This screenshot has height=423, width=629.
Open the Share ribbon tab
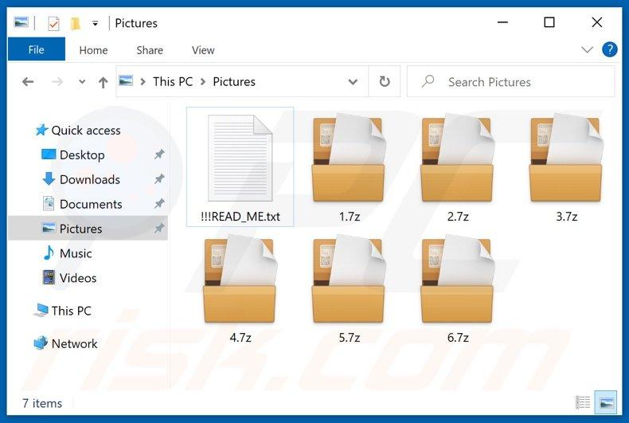click(150, 50)
